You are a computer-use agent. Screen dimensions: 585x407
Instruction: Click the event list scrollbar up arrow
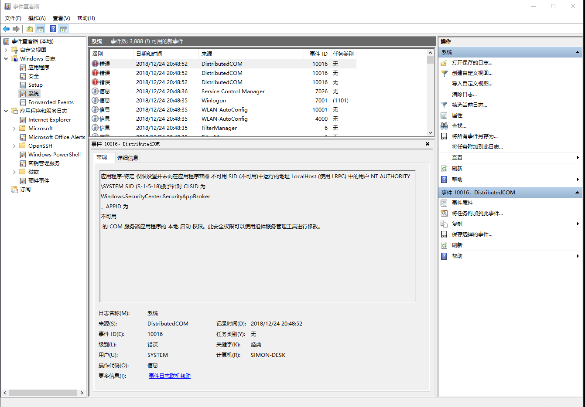pyautogui.click(x=430, y=53)
